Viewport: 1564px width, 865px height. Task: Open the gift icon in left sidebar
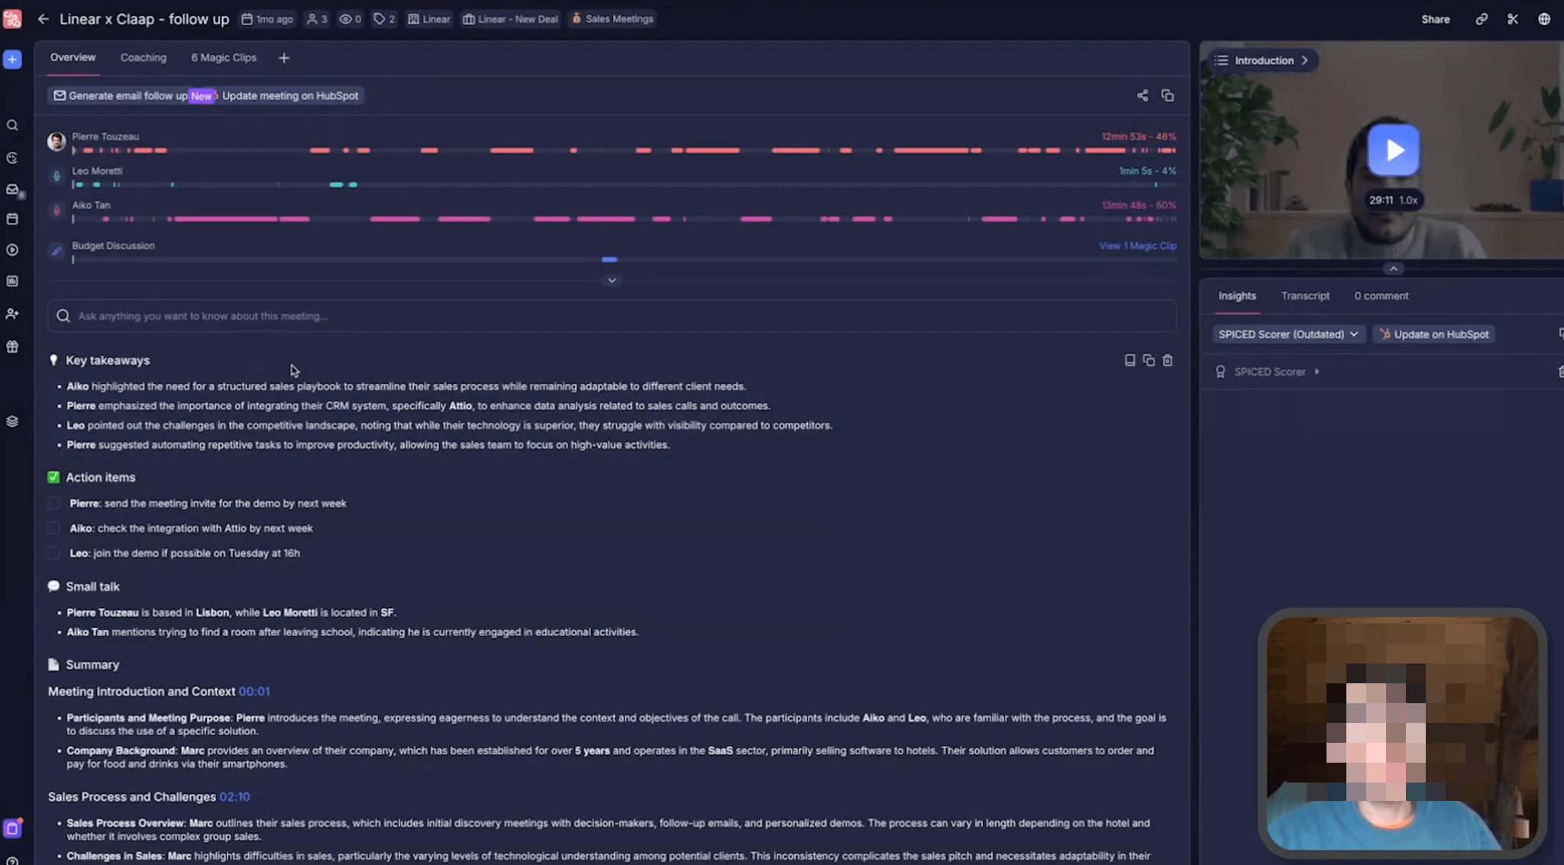tap(12, 347)
